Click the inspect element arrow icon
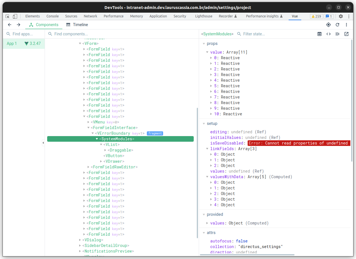Image resolution: width=356 pixels, height=259 pixels. [x=7, y=16]
